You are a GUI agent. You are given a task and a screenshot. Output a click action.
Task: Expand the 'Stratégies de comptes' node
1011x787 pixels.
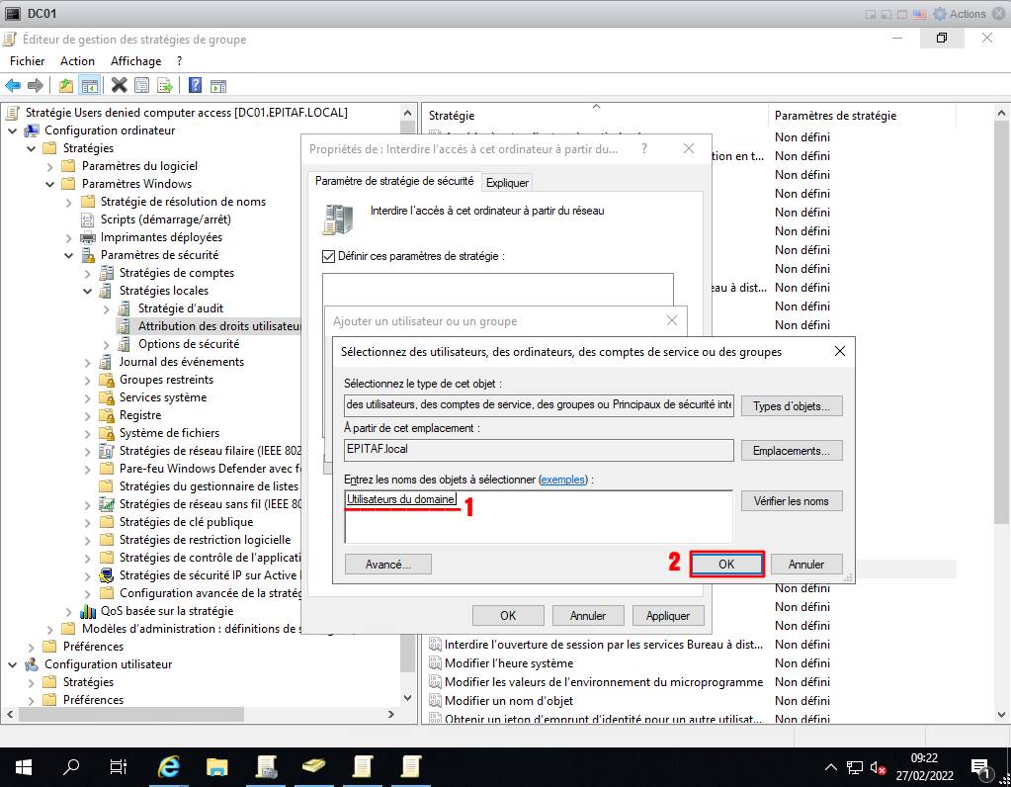point(88,273)
